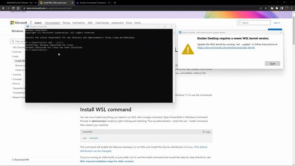Select the WSL Documentation sidebar entry
Image resolution: width=295 pixels, height=166 pixels.
pyautogui.click(x=19, y=47)
